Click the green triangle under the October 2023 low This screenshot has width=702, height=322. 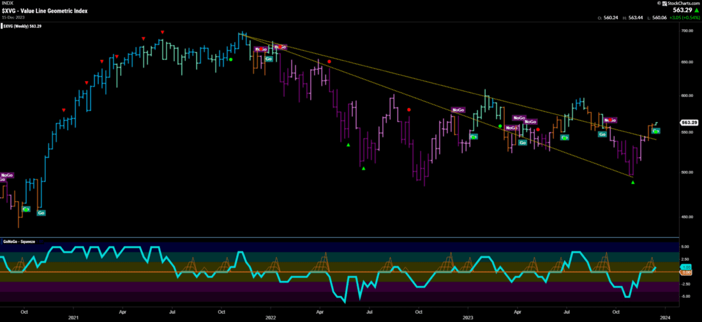pyautogui.click(x=632, y=183)
